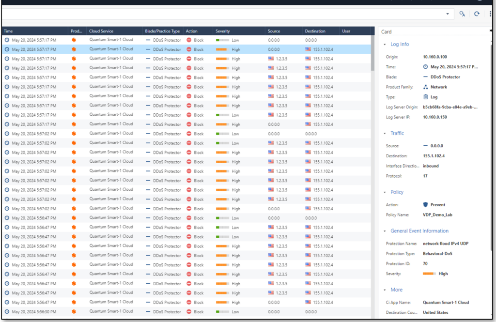
Task: Collapse the General Event Information section
Action: tap(385, 231)
